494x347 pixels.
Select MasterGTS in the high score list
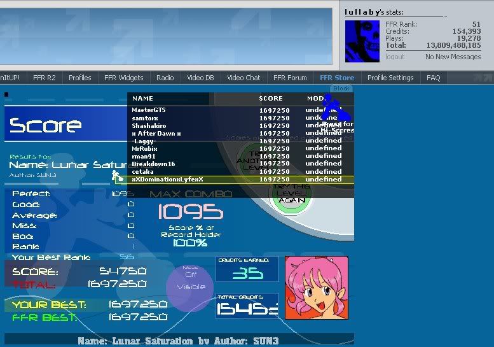coord(148,110)
